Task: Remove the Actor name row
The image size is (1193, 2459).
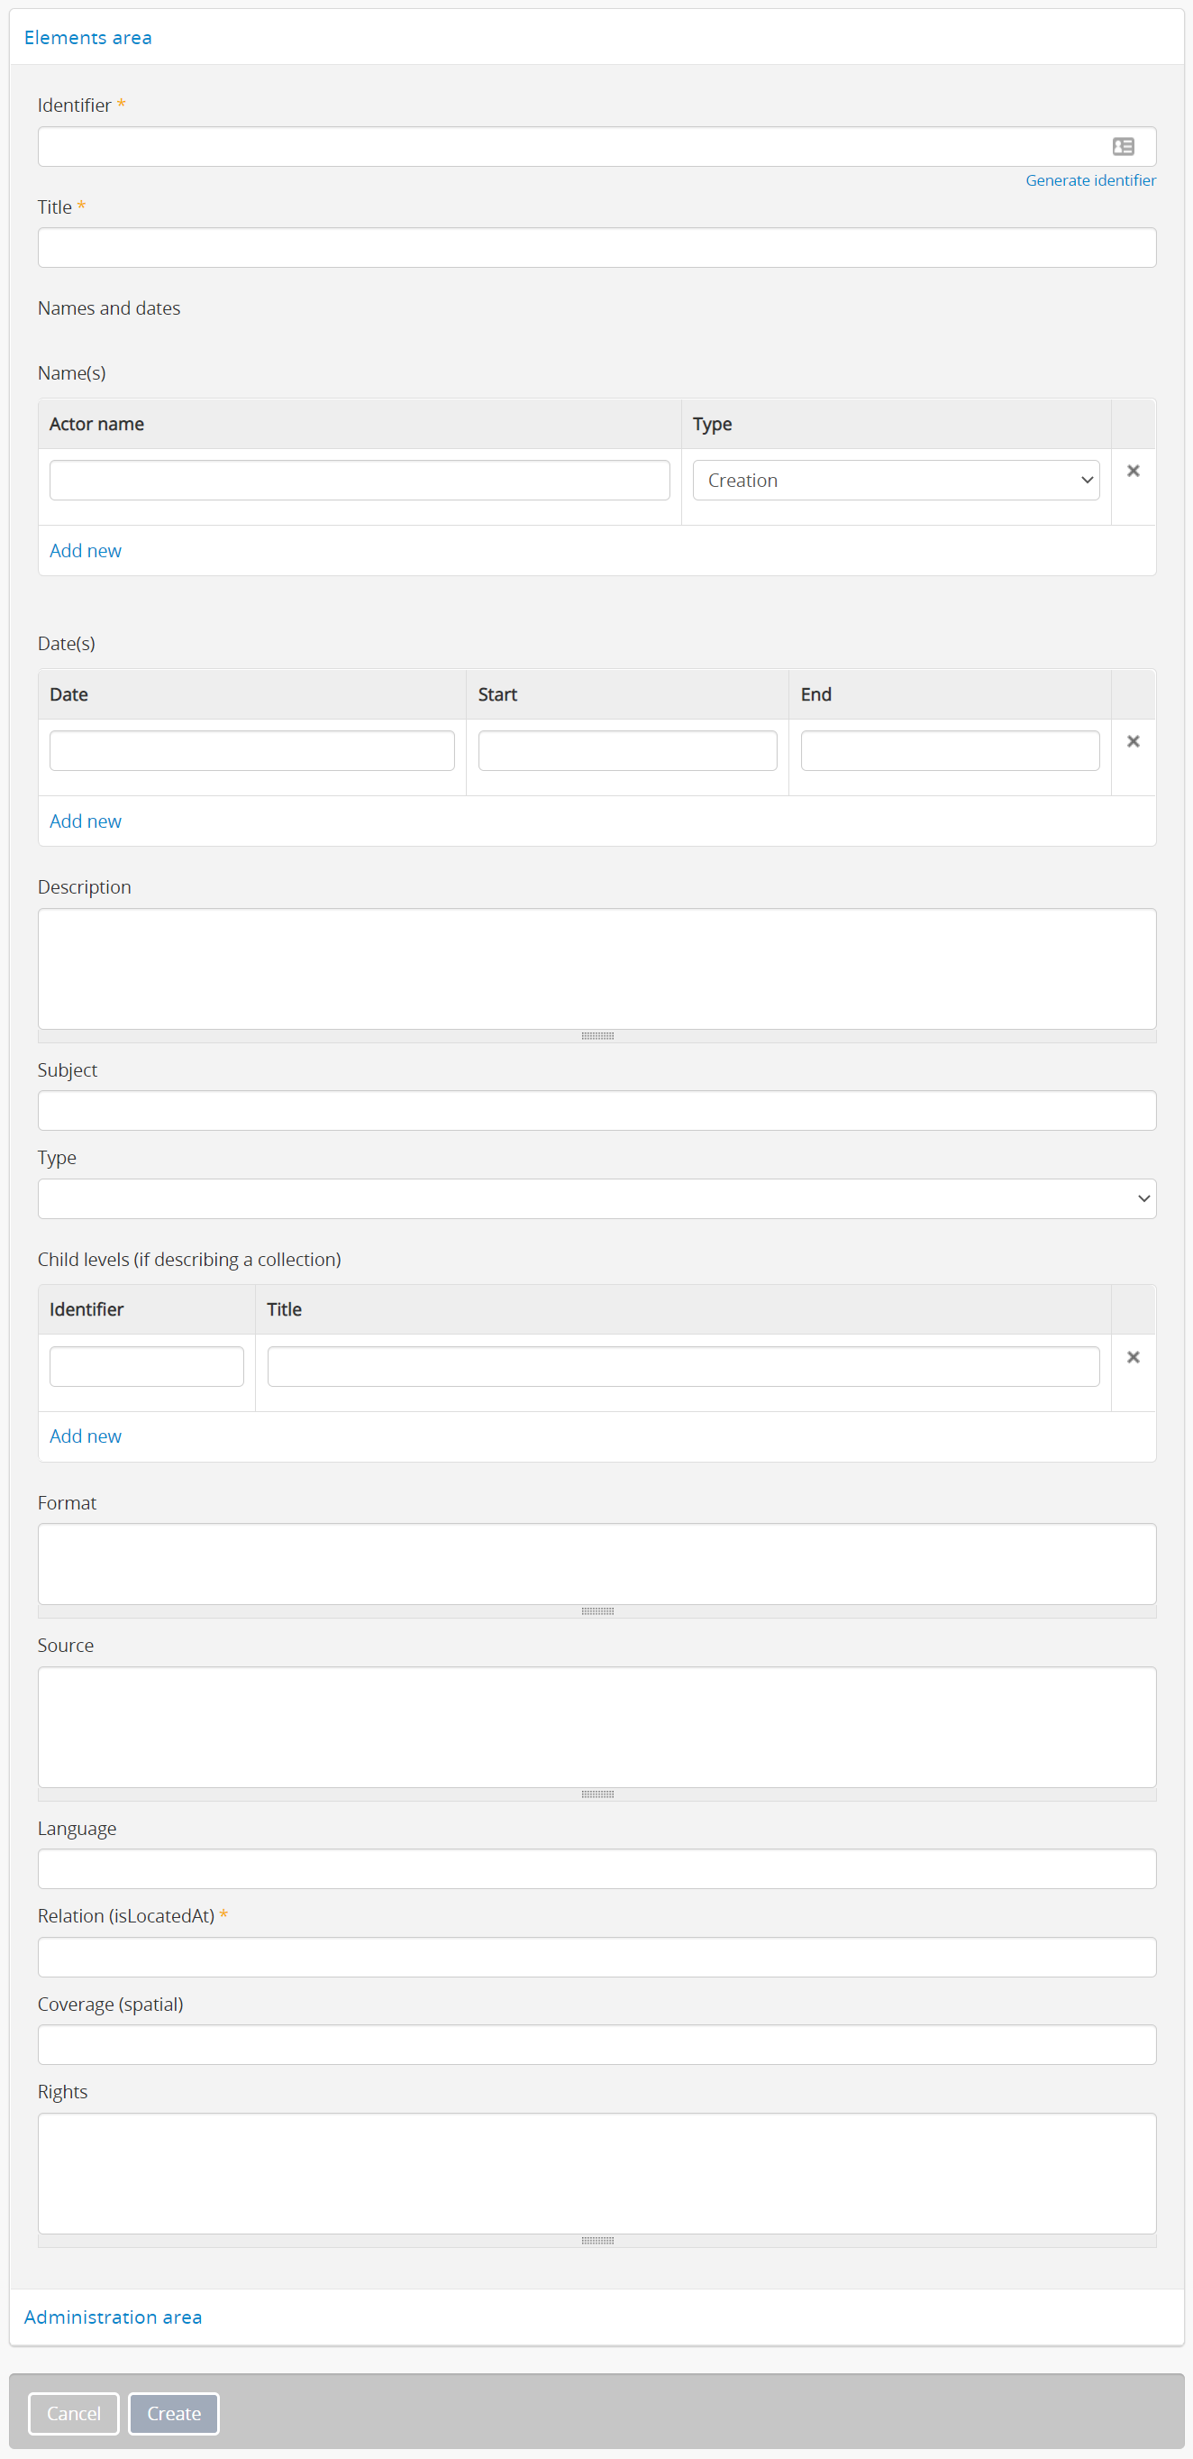Action: [x=1133, y=471]
